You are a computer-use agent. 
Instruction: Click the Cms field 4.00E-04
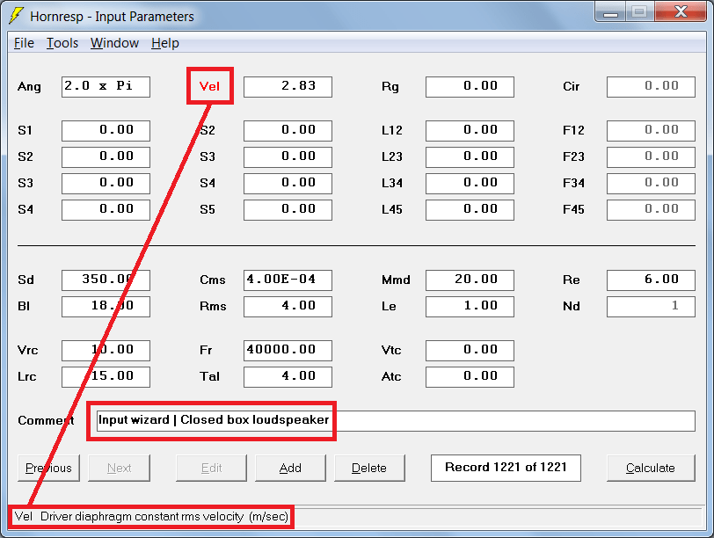pos(288,280)
